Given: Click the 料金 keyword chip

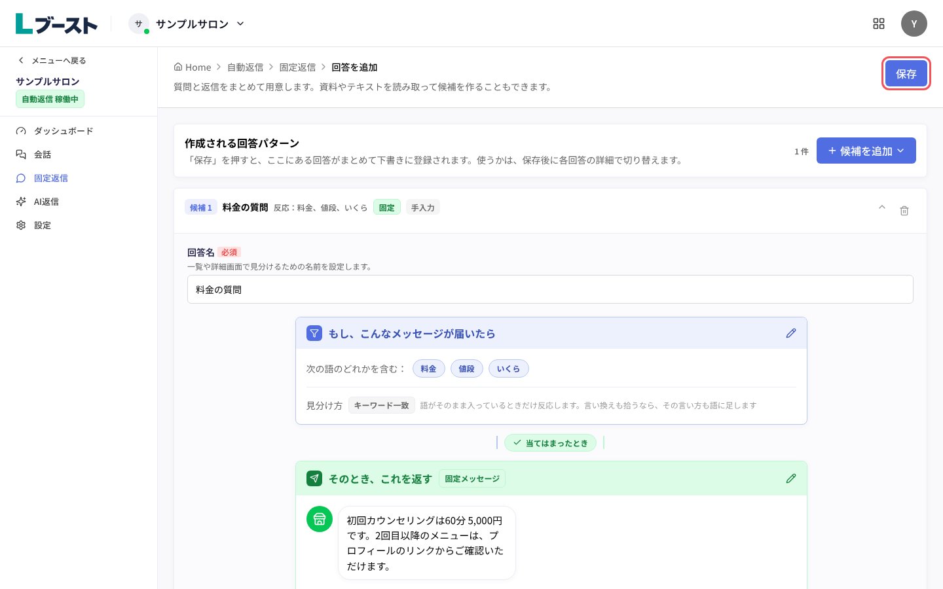Looking at the screenshot, I should (x=429, y=368).
